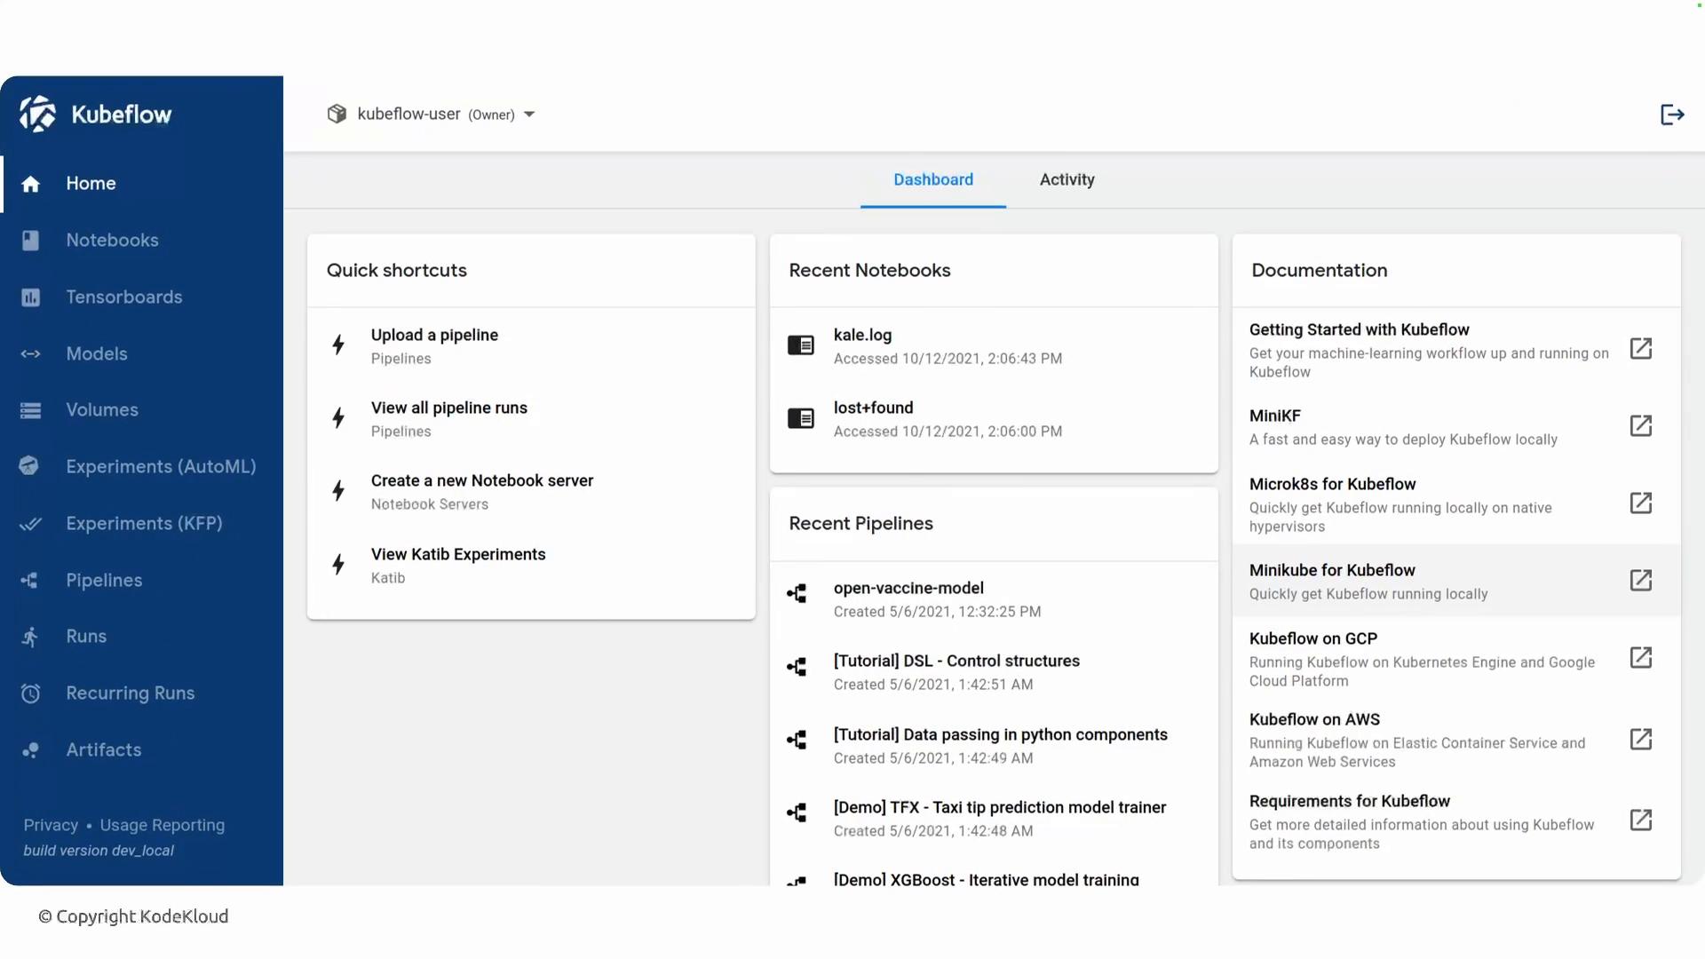The height and width of the screenshot is (959, 1705).
Task: Click the notebook icon beside kale.log
Action: click(801, 345)
